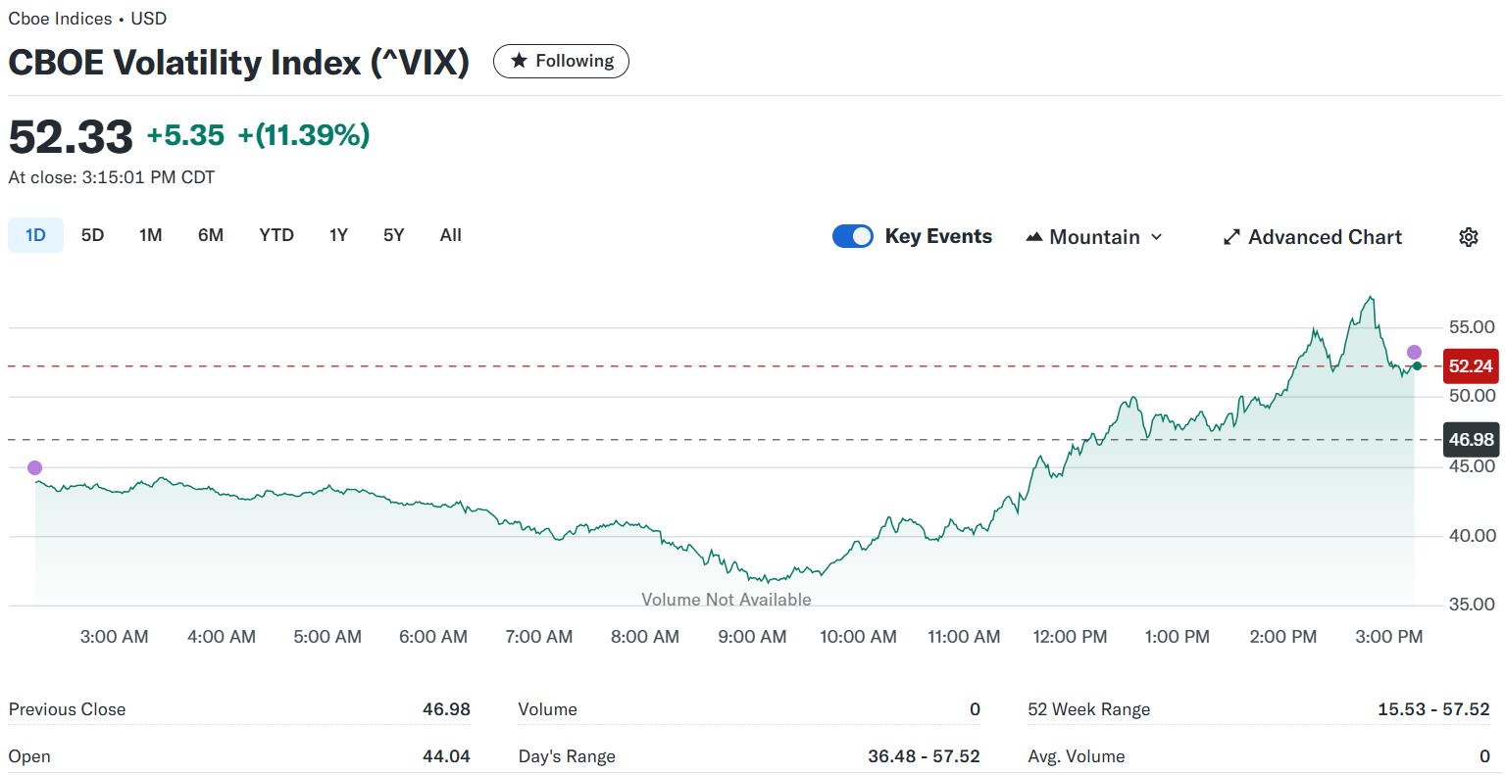Click the dark 46.98 previous close label

click(x=1471, y=440)
